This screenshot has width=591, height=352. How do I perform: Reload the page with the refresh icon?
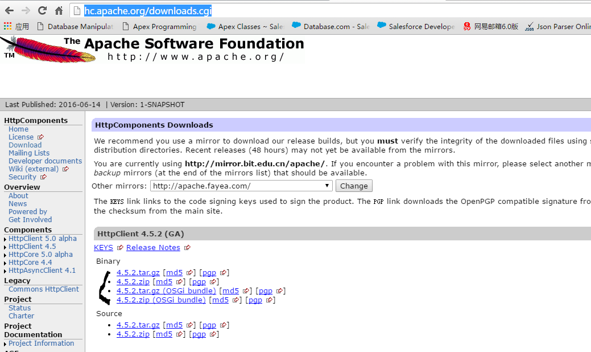[42, 11]
